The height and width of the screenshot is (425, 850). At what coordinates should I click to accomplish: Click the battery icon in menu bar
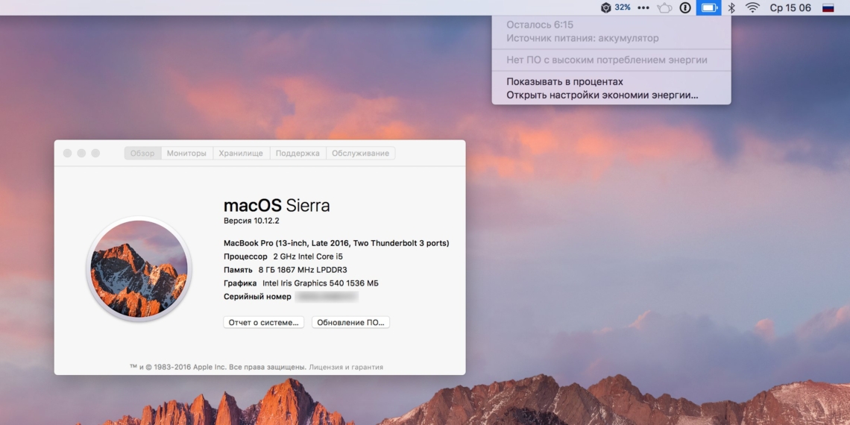[x=708, y=7]
